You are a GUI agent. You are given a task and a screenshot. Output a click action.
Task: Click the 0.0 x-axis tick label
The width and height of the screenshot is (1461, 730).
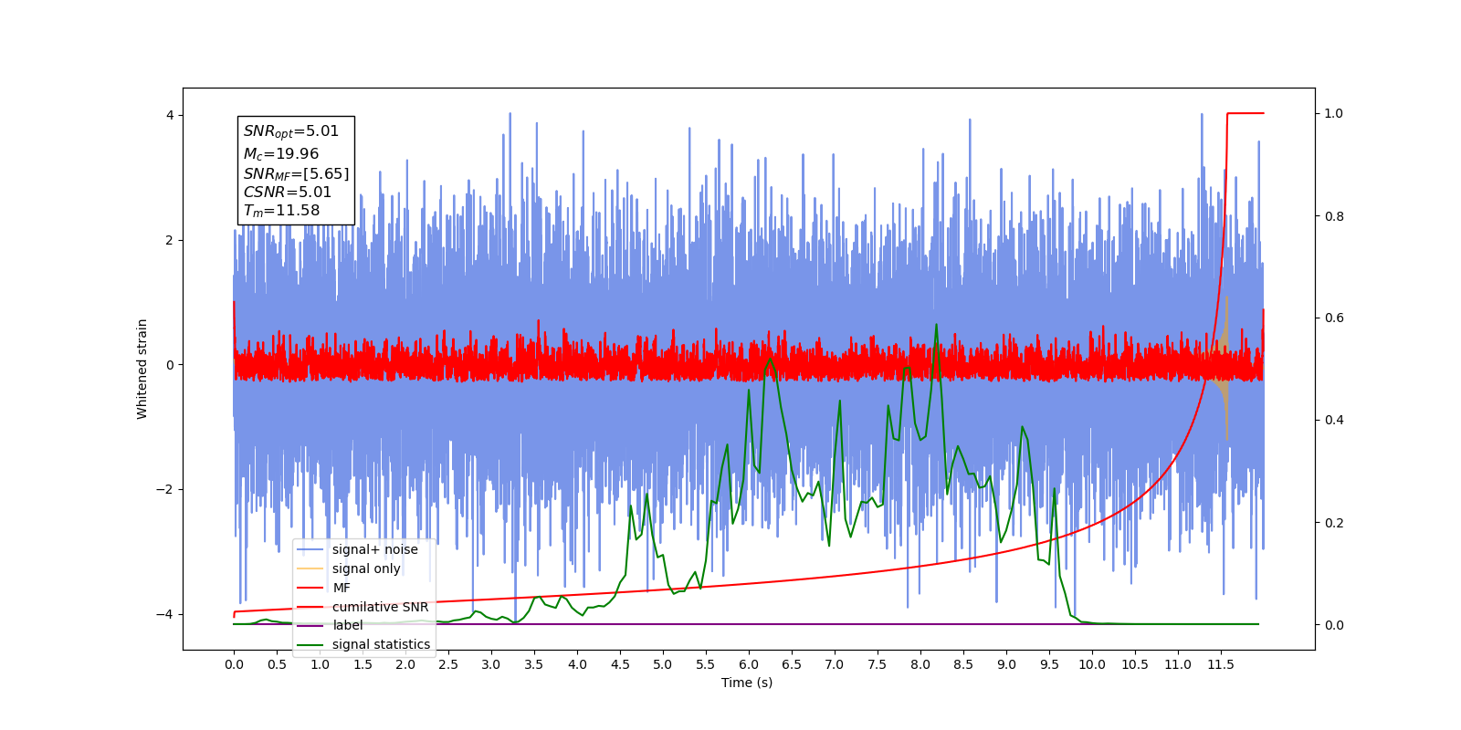pos(234,664)
